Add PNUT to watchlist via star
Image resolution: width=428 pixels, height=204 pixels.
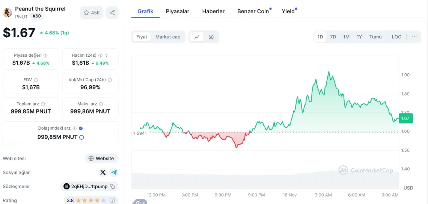tap(92, 13)
